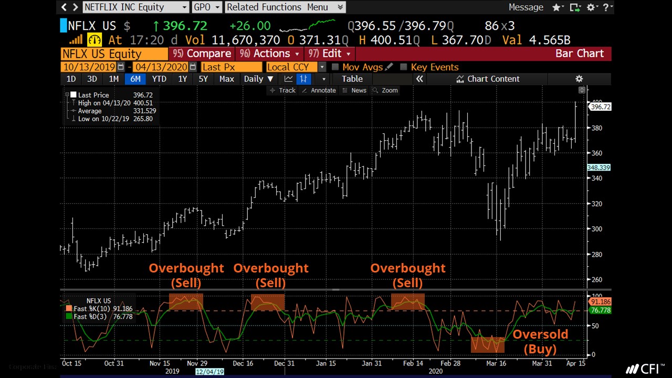Image resolution: width=672 pixels, height=378 pixels.
Task: Click the 95) Compare button
Action: [202, 54]
